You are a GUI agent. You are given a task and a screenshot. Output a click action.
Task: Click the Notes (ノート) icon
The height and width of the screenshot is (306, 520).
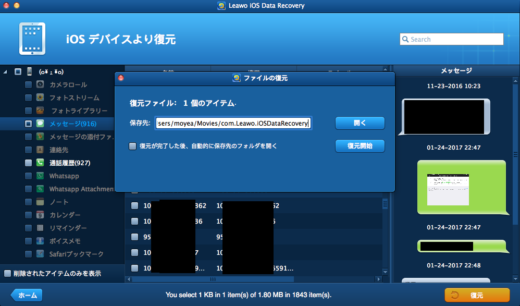point(40,202)
